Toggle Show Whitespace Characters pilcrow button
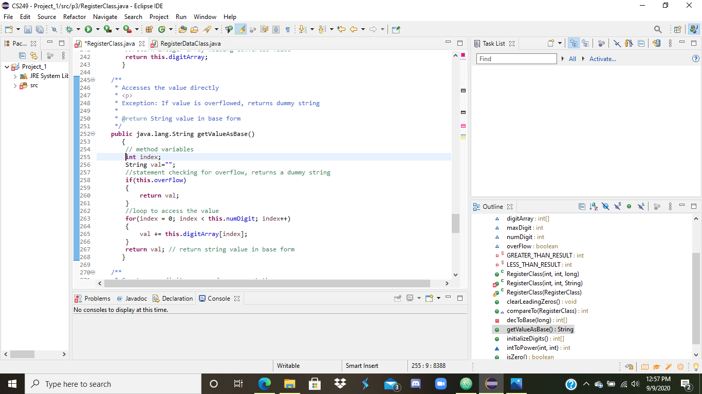702x394 pixels. pyautogui.click(x=288, y=30)
